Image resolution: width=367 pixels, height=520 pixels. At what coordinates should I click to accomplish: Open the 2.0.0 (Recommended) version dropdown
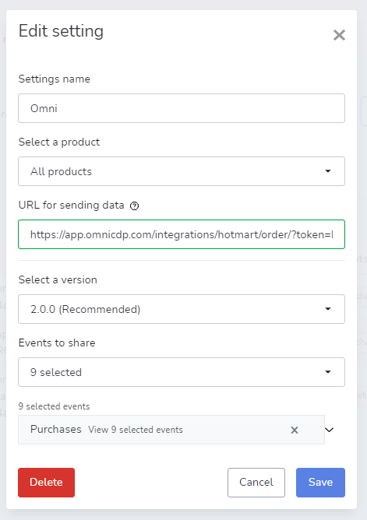(182, 309)
